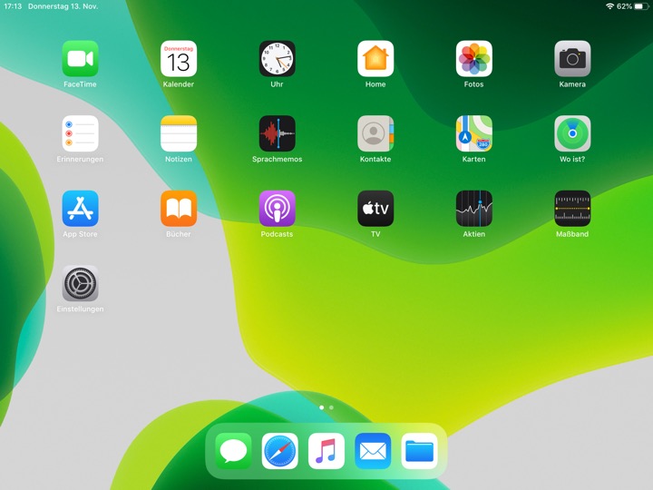Launch the Kamera app
653x490 pixels.
click(572, 59)
